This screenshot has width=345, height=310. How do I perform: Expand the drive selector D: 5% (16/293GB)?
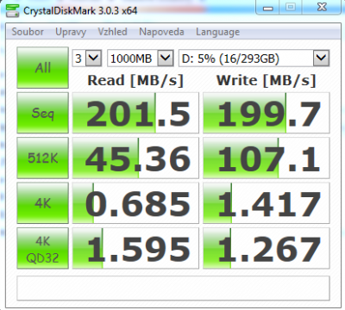[254, 59]
